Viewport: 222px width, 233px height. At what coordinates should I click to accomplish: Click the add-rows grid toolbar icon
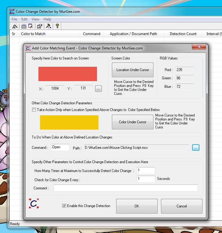click(24, 26)
